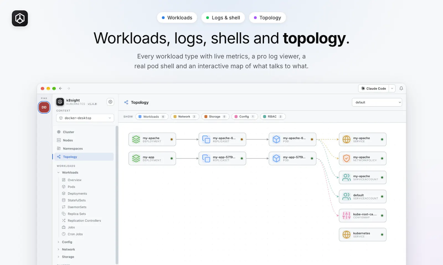This screenshot has height=265, width=443.
Task: Click the kube-root-ca configmap sliders icon
Action: point(346,215)
